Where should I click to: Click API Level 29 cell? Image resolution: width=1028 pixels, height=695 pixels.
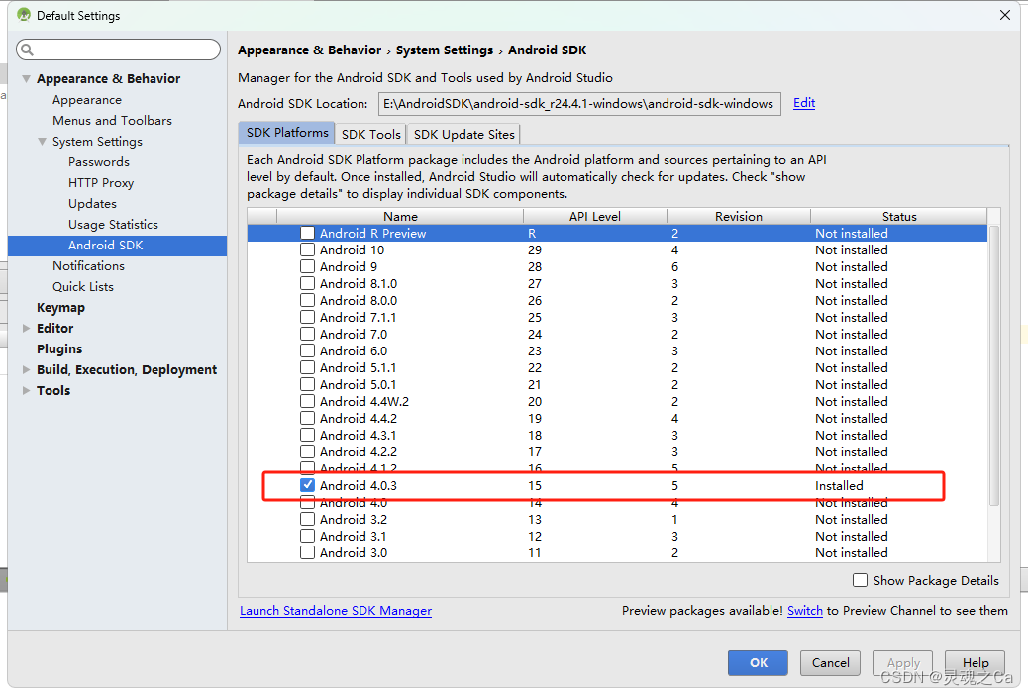(535, 249)
